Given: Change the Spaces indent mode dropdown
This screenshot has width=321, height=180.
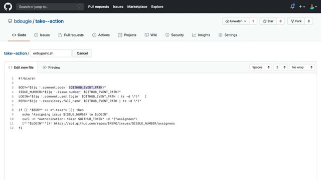Looking at the screenshot, I should 261,67.
